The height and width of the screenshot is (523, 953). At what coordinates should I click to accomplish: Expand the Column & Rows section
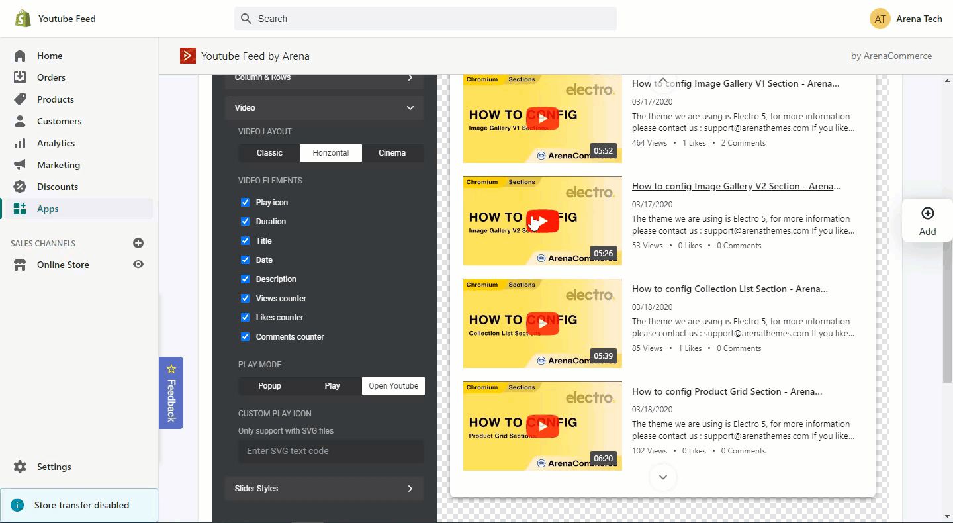pos(324,80)
